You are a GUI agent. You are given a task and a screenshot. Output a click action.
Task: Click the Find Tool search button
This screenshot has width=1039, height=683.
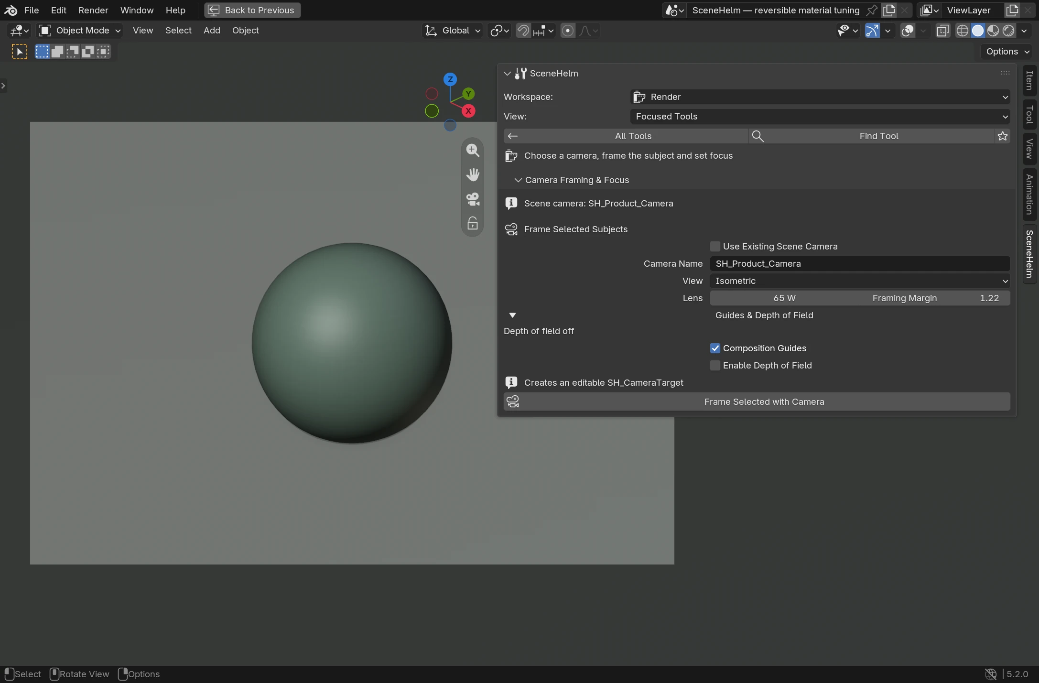click(x=872, y=136)
